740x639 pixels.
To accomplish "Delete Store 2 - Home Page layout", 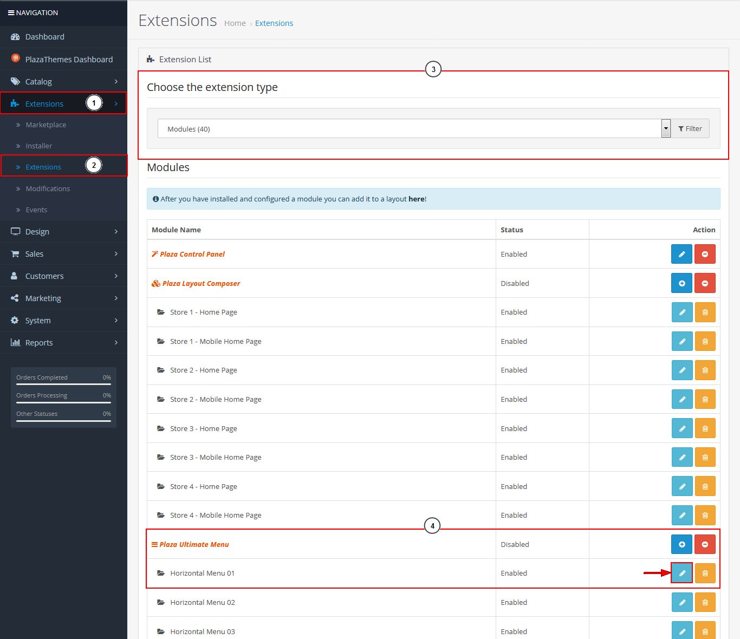I will coord(705,370).
